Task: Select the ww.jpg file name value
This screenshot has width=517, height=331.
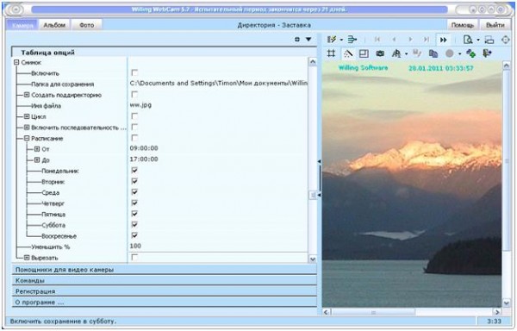Action: pos(140,105)
